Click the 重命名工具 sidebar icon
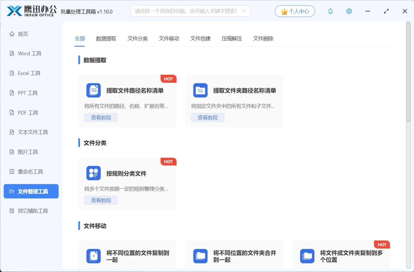Image resolution: width=414 pixels, height=272 pixels. [x=12, y=171]
